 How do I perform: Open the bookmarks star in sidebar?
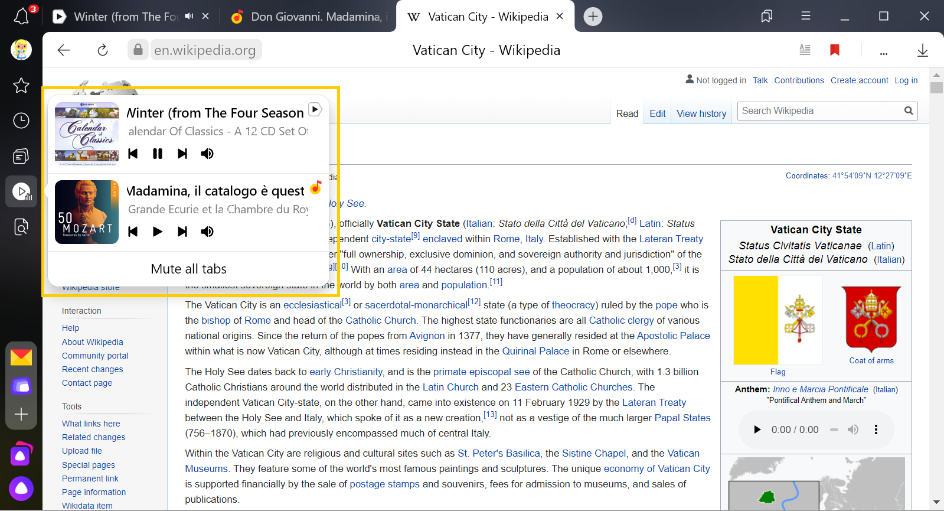[x=21, y=86]
